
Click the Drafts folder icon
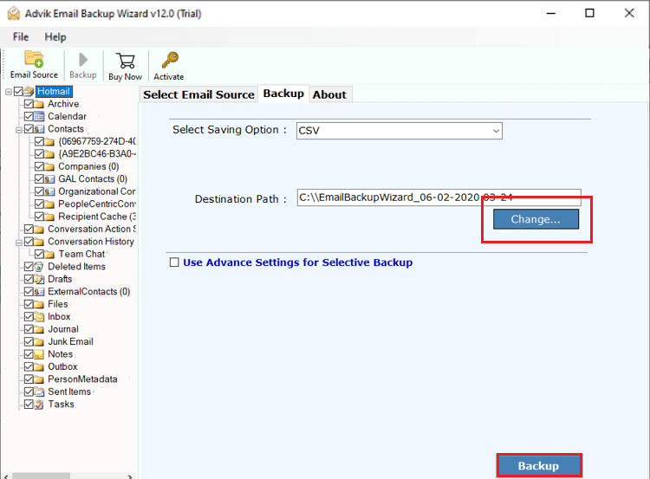click(39, 279)
